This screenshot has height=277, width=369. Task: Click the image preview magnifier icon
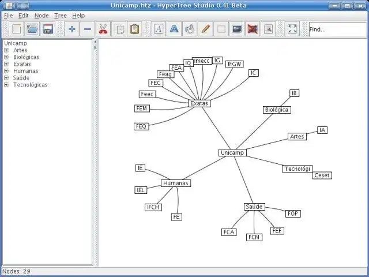[268, 29]
